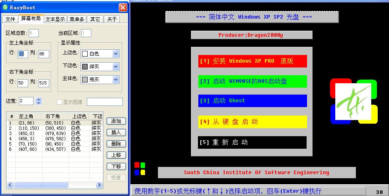Image resolution: width=389 pixels, height=196 pixels.
Task: Click the Producer:Dragon2000y banner
Action: pos(252,35)
